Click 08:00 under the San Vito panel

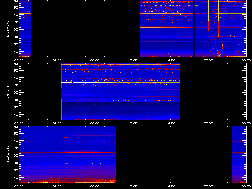(x=95, y=123)
